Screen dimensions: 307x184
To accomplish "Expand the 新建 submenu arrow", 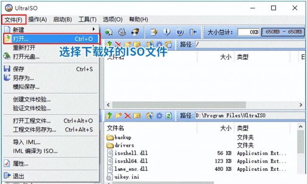I will (x=94, y=29).
